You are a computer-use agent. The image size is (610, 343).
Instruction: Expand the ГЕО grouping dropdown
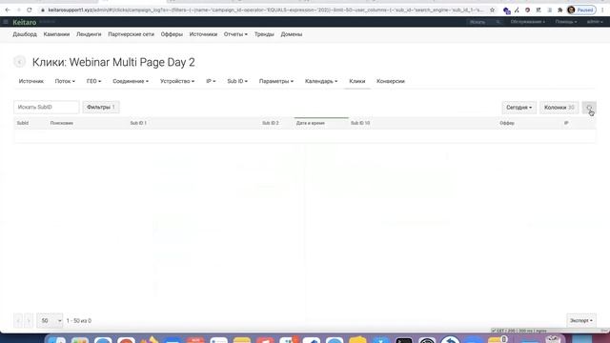click(93, 81)
